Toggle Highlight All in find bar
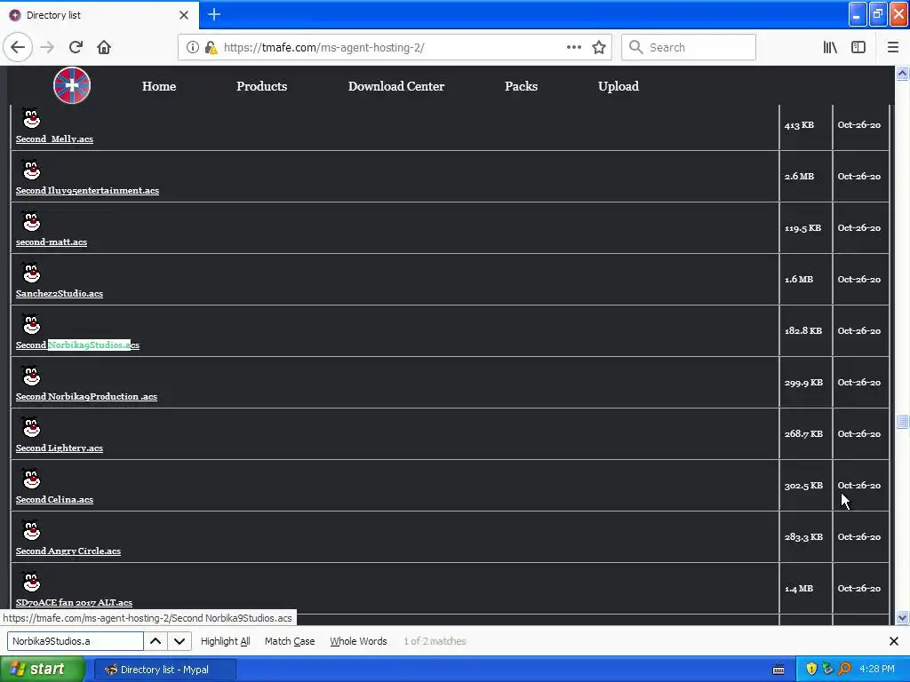Screen dimensions: 910x682 (225, 641)
